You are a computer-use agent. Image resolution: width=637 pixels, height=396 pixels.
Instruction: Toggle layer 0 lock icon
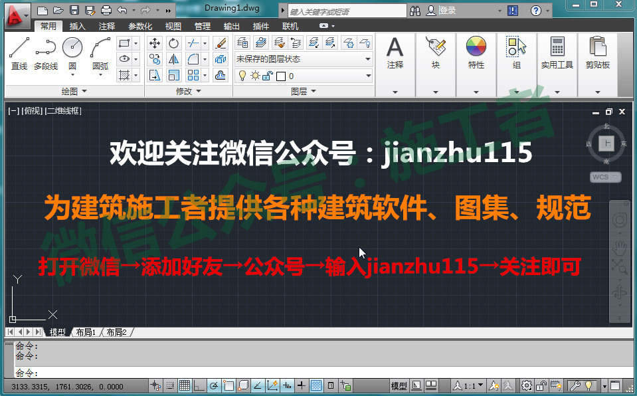coord(267,76)
